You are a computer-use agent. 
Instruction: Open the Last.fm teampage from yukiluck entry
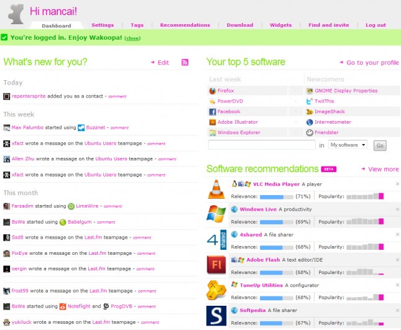pyautogui.click(x=101, y=322)
